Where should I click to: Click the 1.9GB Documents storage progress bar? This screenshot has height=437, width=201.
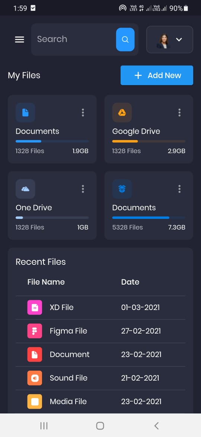52,141
